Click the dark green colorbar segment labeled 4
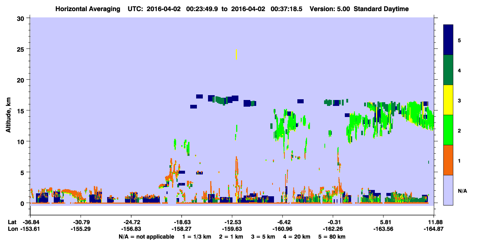The height and width of the screenshot is (247, 482). click(x=448, y=70)
